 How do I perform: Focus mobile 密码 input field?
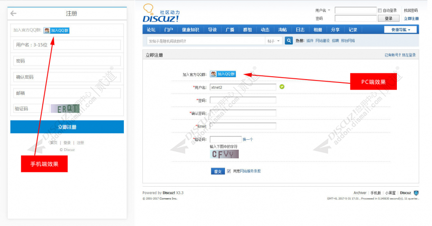[67, 61]
